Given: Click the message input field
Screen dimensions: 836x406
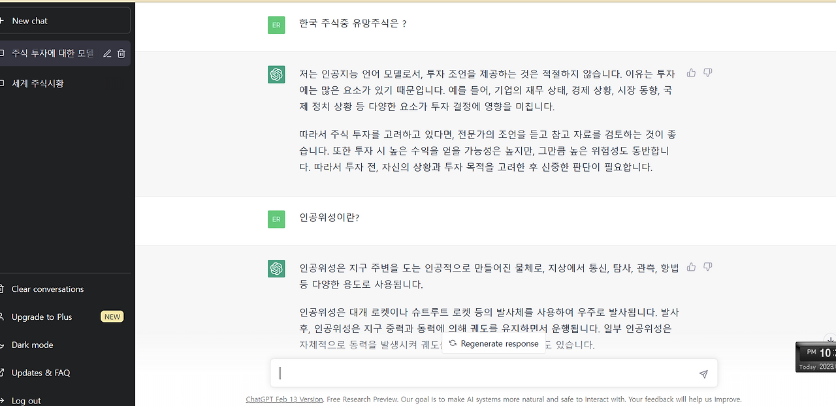Looking at the screenshot, I should point(457,373).
